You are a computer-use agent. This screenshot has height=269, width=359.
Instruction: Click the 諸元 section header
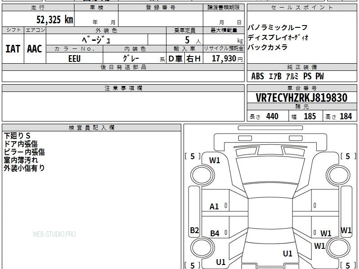[x=302, y=107]
